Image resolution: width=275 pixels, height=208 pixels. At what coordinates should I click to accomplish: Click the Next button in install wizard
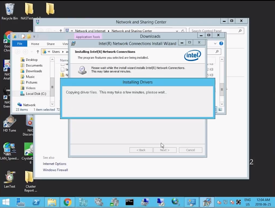(x=165, y=150)
